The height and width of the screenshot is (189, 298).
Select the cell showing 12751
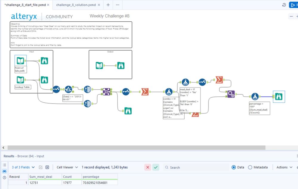point(45,182)
